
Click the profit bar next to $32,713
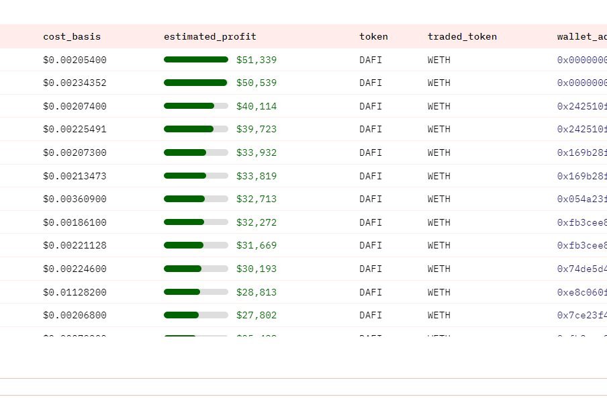click(x=196, y=199)
